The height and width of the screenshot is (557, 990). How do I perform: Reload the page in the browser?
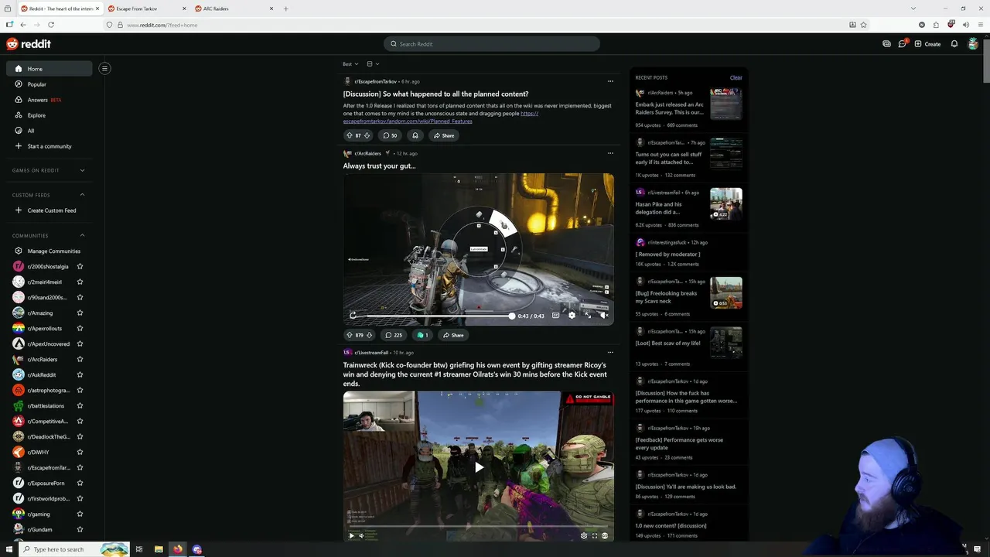click(49, 25)
